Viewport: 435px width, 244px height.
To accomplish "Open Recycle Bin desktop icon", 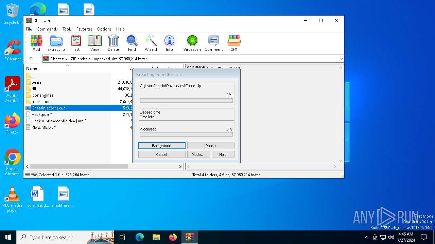I will click(x=13, y=14).
